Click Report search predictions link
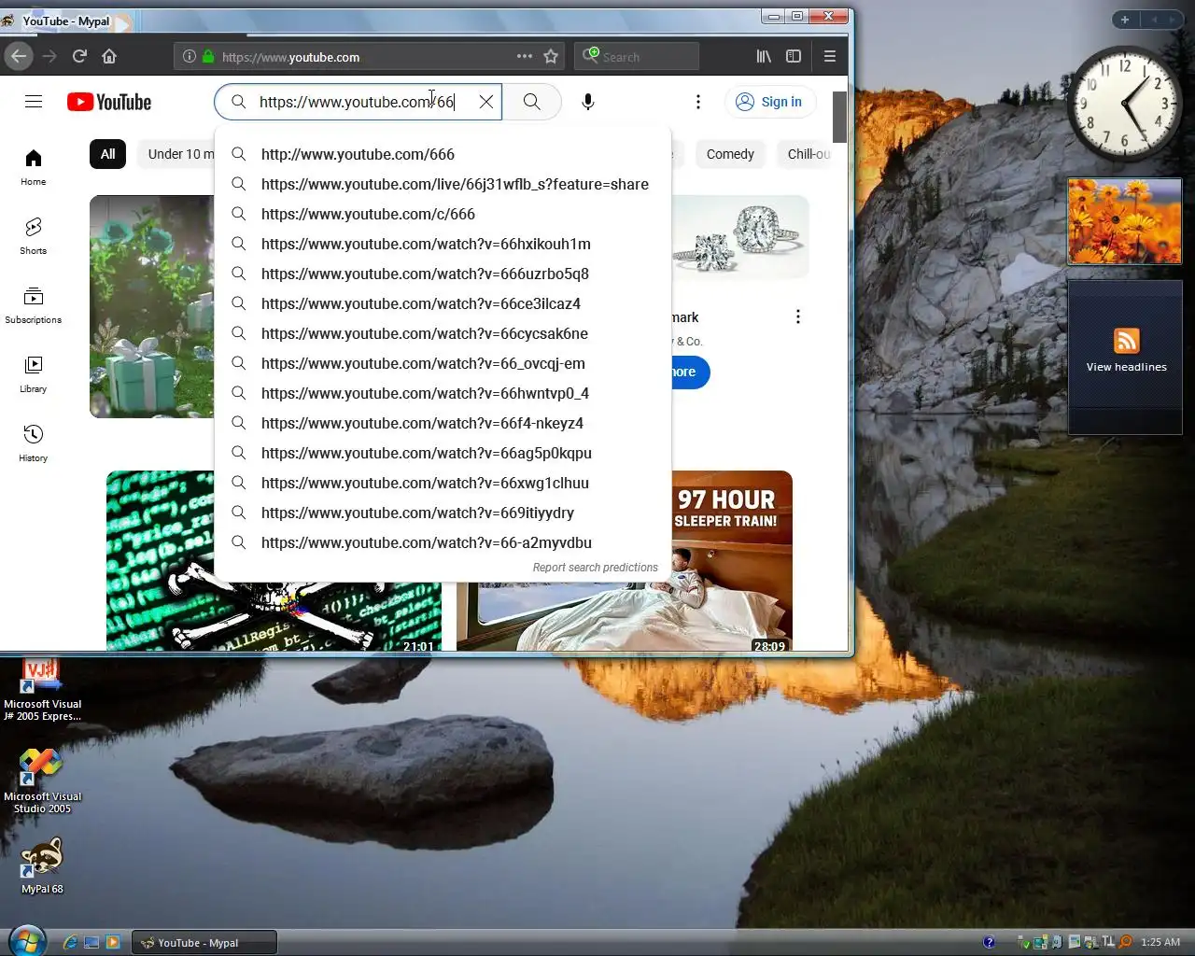 click(x=595, y=568)
